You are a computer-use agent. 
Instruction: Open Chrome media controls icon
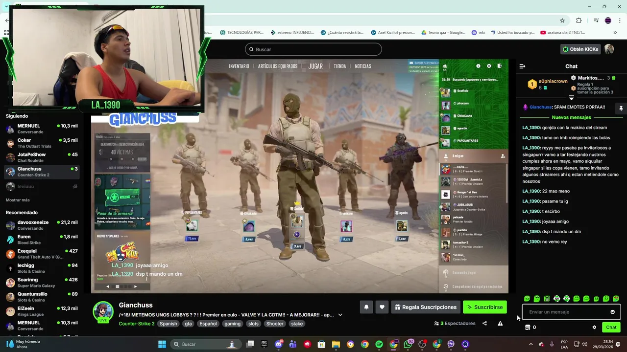tap(596, 21)
